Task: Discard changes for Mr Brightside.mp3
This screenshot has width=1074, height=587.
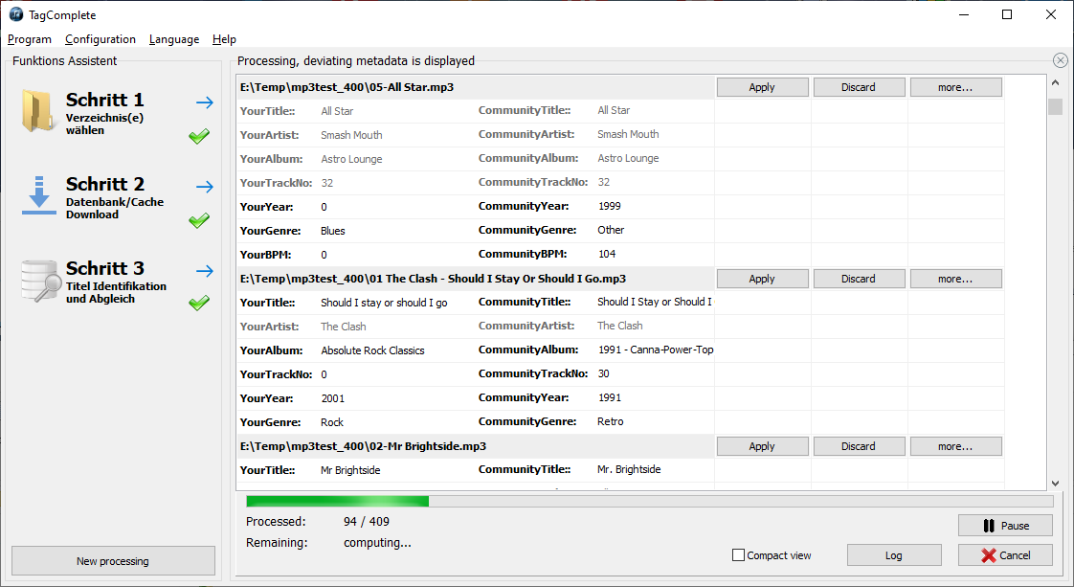Action: 859,446
